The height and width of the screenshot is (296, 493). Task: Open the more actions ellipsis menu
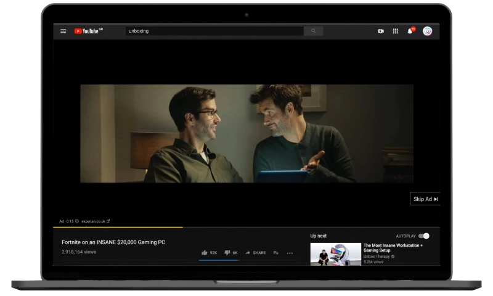(290, 253)
